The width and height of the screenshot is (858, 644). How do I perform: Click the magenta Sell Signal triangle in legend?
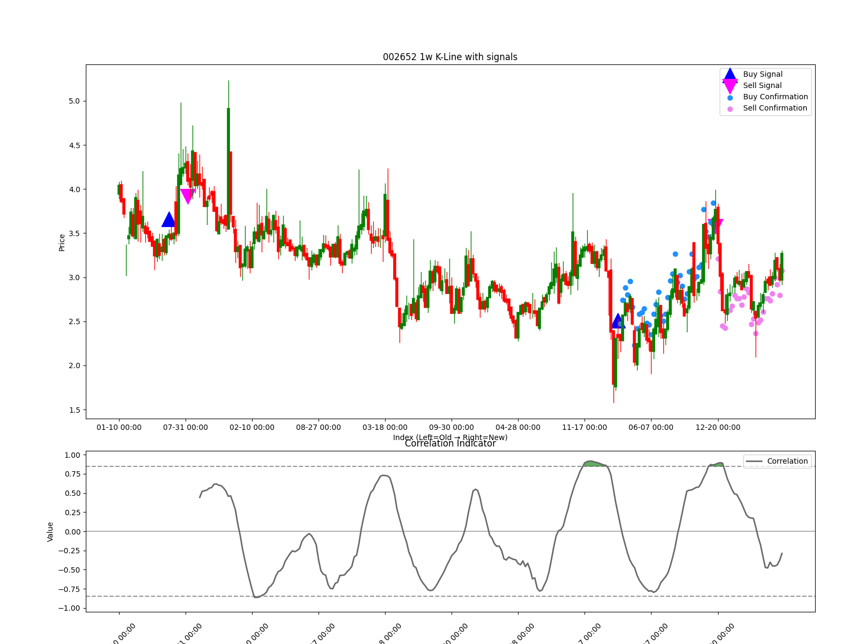(730, 86)
